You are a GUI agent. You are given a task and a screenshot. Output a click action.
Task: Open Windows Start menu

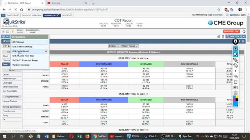coord(4,136)
